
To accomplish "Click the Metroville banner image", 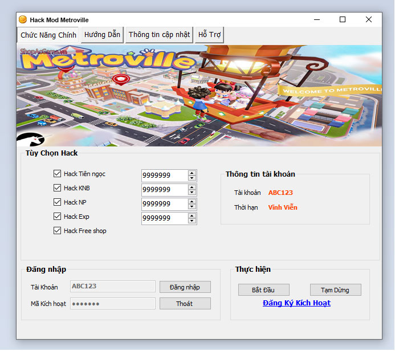I will 199,96.
